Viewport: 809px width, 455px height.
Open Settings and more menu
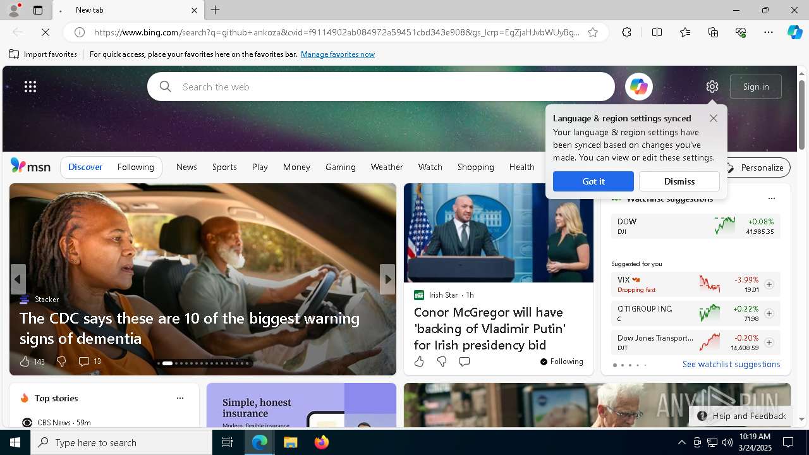769,32
